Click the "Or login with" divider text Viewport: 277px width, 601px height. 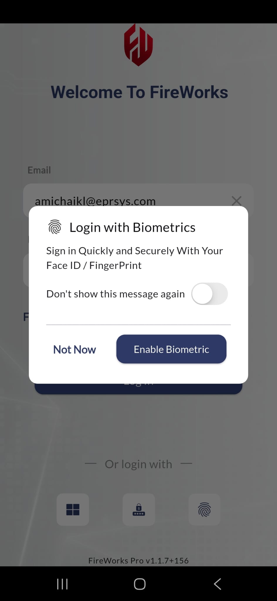tap(138, 464)
